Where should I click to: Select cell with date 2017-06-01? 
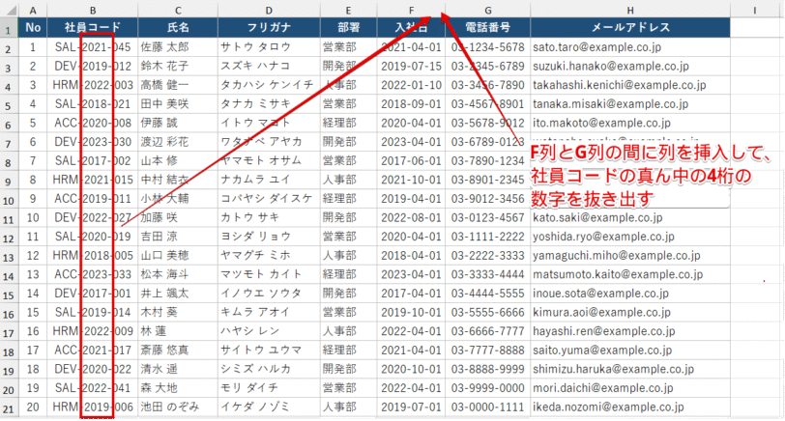411,161
